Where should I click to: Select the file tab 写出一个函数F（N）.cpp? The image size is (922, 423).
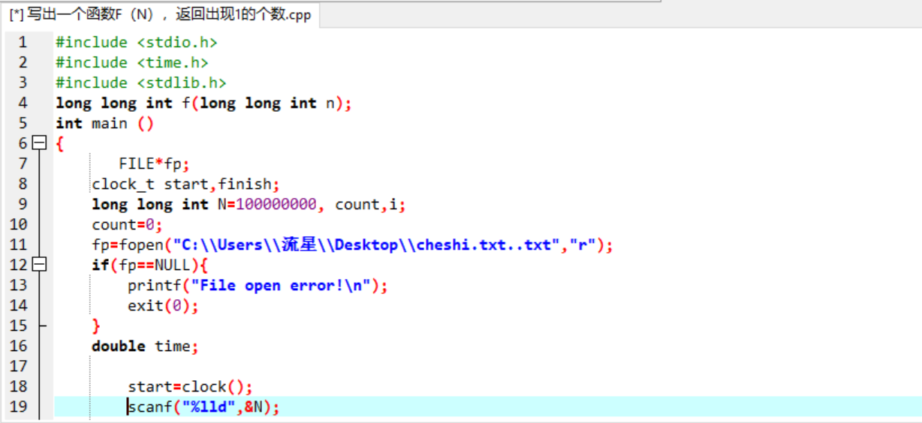[160, 15]
